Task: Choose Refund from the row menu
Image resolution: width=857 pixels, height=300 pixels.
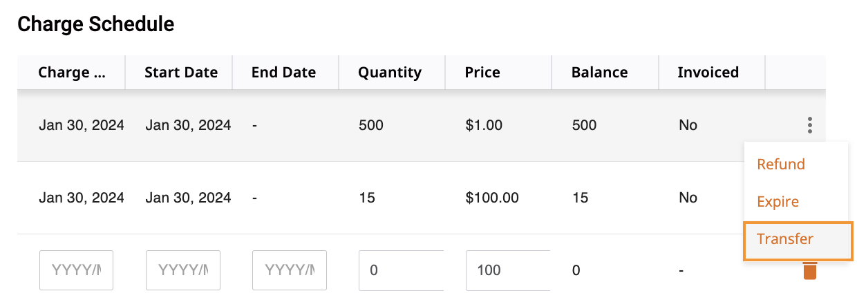Action: tap(781, 165)
